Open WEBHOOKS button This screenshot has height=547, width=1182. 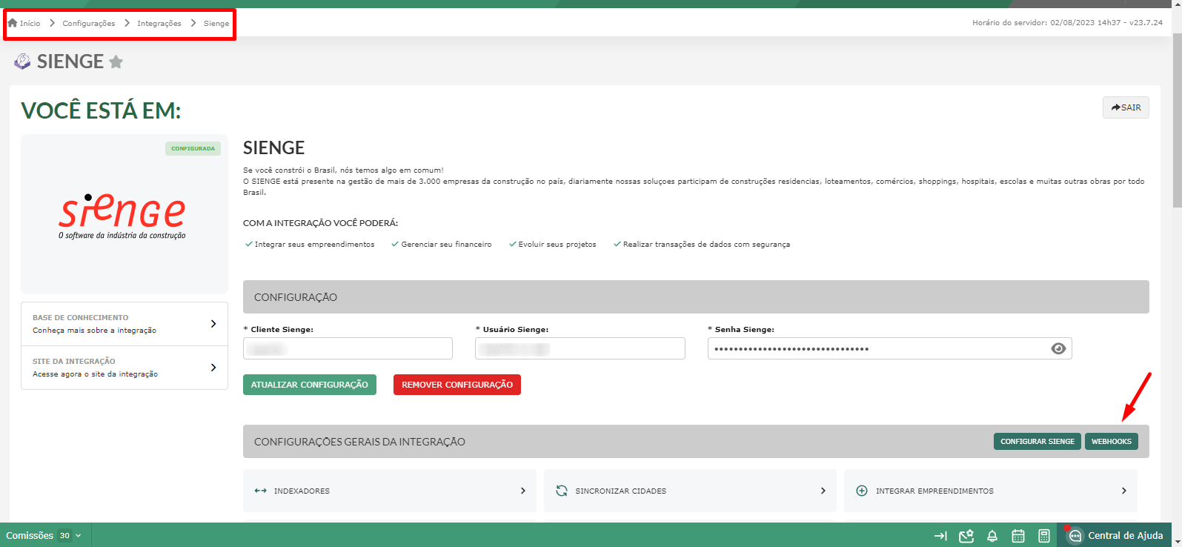[1112, 441]
